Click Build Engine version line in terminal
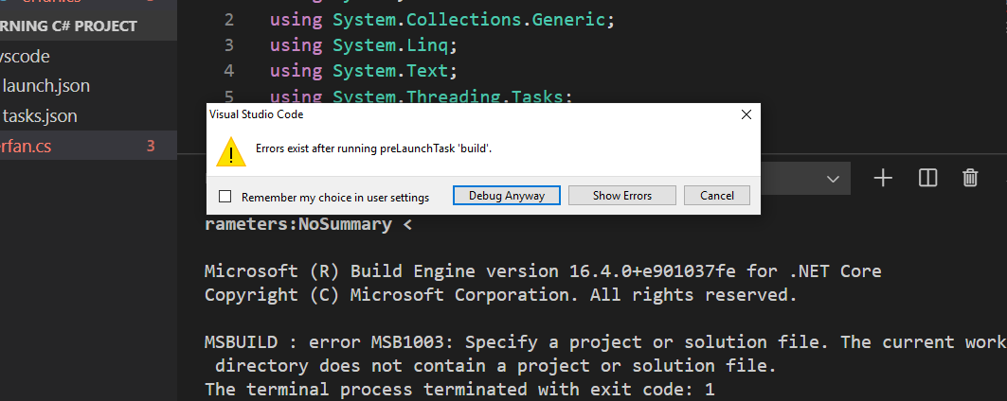Viewport: 1007px width, 401px height. click(x=543, y=271)
